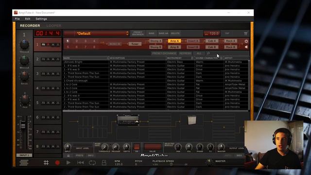
Task: Click the selected module Phase knob
Action: point(200,147)
